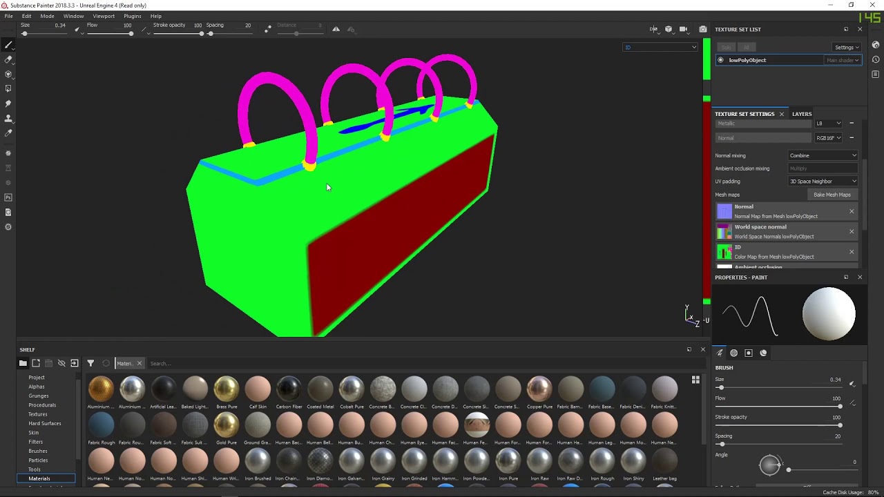The width and height of the screenshot is (884, 497).
Task: Click the shelf filter funnel icon
Action: tap(90, 363)
